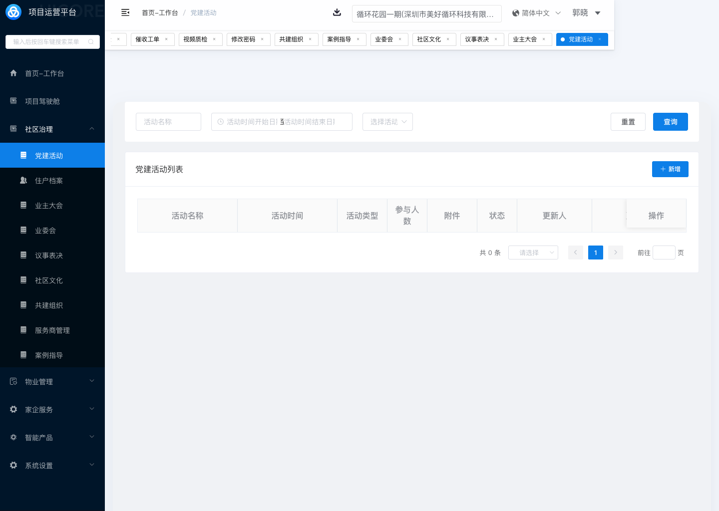The width and height of the screenshot is (719, 511).
Task: Switch to the 业主大会 tab
Action: 525,39
